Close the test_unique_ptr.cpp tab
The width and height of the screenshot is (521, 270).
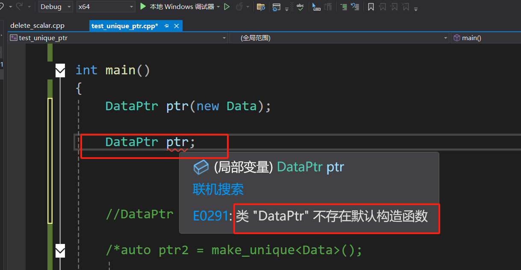coord(177,26)
